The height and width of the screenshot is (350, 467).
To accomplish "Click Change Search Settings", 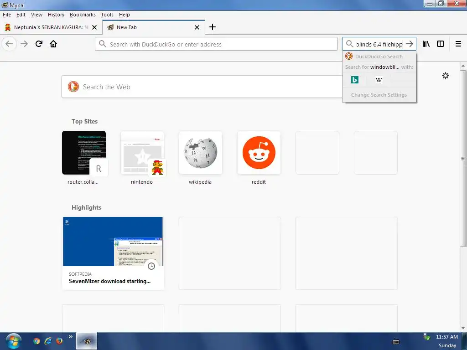I will coord(379,95).
